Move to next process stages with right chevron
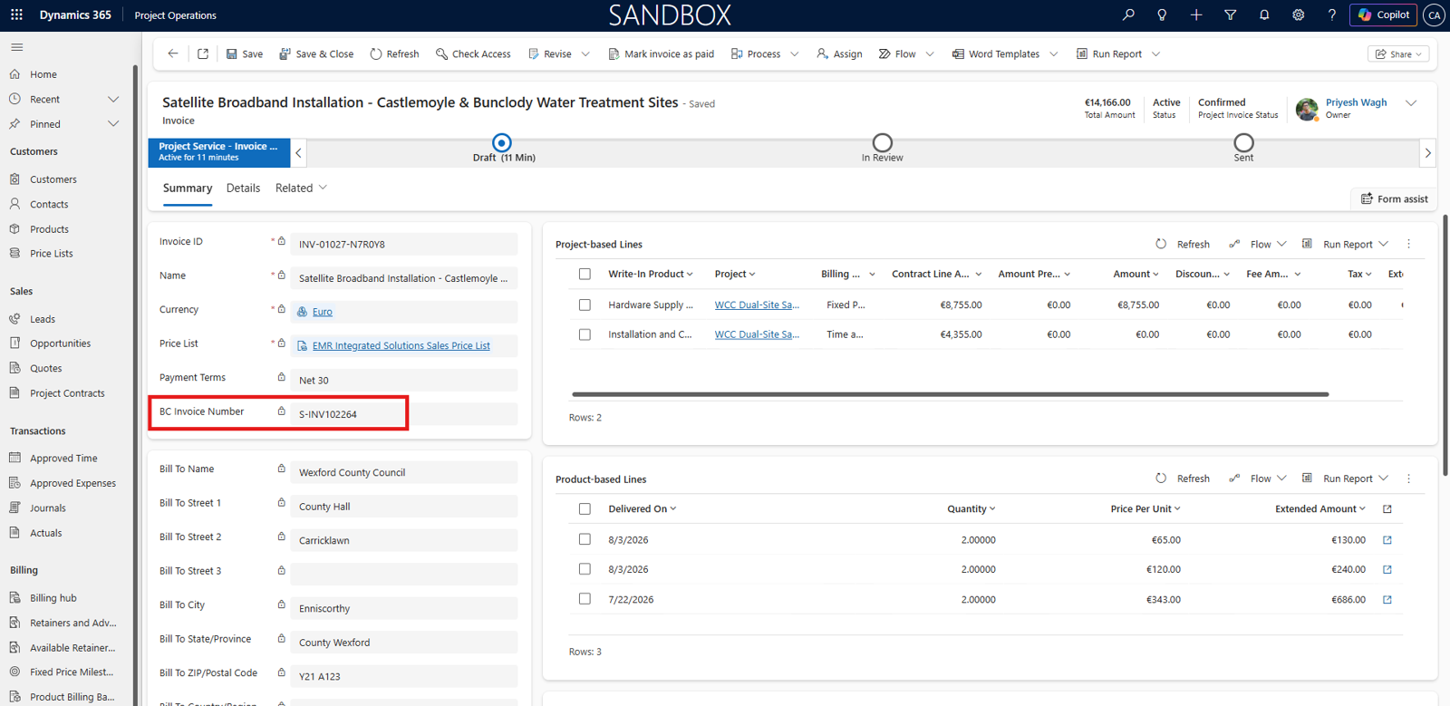Image resolution: width=1450 pixels, height=706 pixels. (1427, 153)
